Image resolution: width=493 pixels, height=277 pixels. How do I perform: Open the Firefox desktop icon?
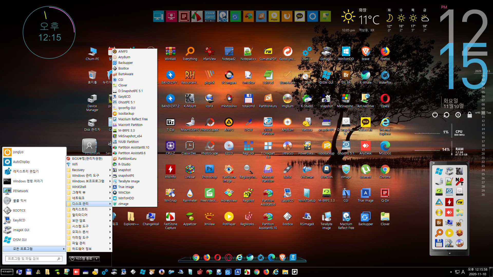point(385,54)
